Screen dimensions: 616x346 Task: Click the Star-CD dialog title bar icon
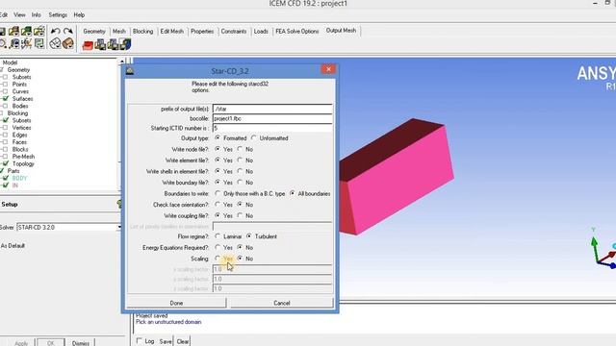pyautogui.click(x=130, y=70)
